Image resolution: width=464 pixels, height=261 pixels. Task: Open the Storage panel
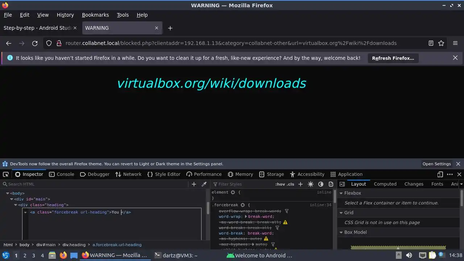272,174
